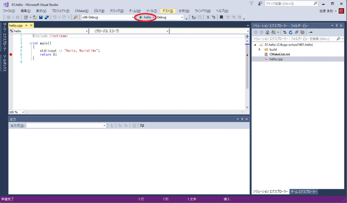Toggle a bookmark using the bookmark toolbar icon
The image size is (347, 203).
pyautogui.click(x=221, y=17)
